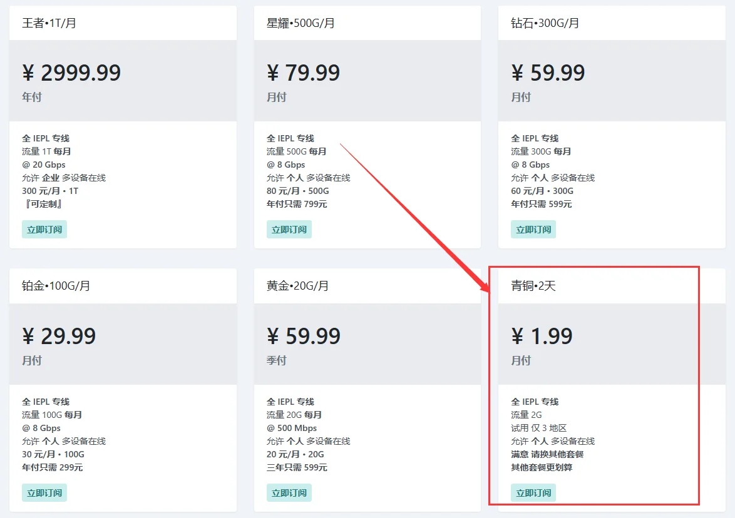Select the 王者•1T/月 plan title

(x=49, y=23)
